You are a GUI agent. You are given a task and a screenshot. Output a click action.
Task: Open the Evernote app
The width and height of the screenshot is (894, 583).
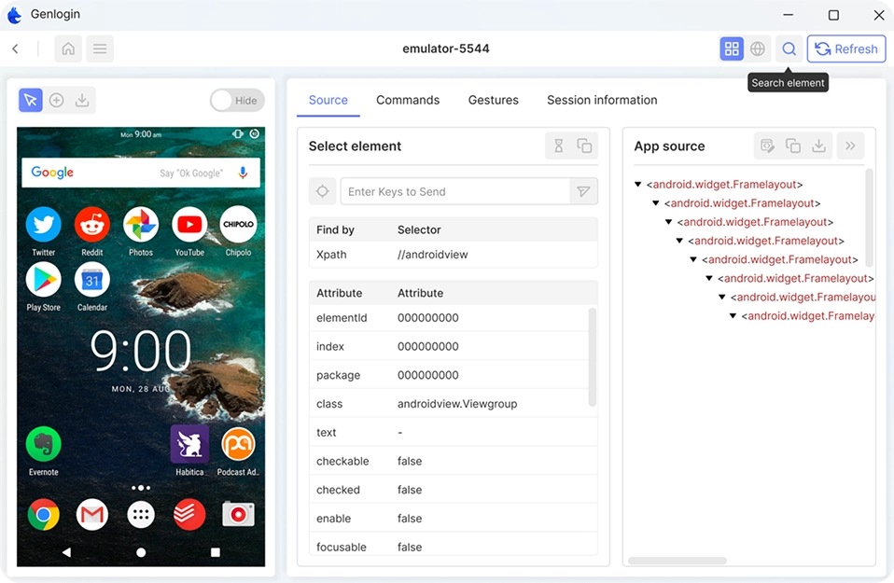(43, 451)
